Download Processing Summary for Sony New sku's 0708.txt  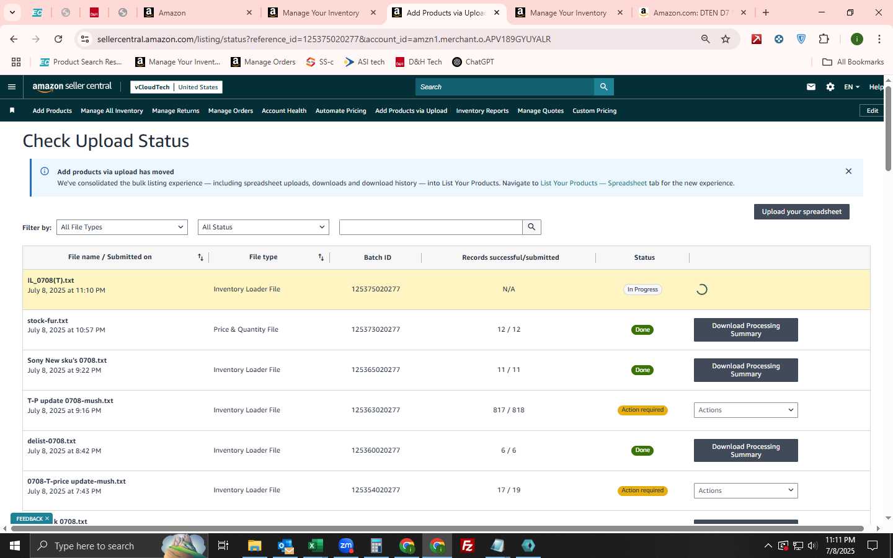[x=745, y=370]
